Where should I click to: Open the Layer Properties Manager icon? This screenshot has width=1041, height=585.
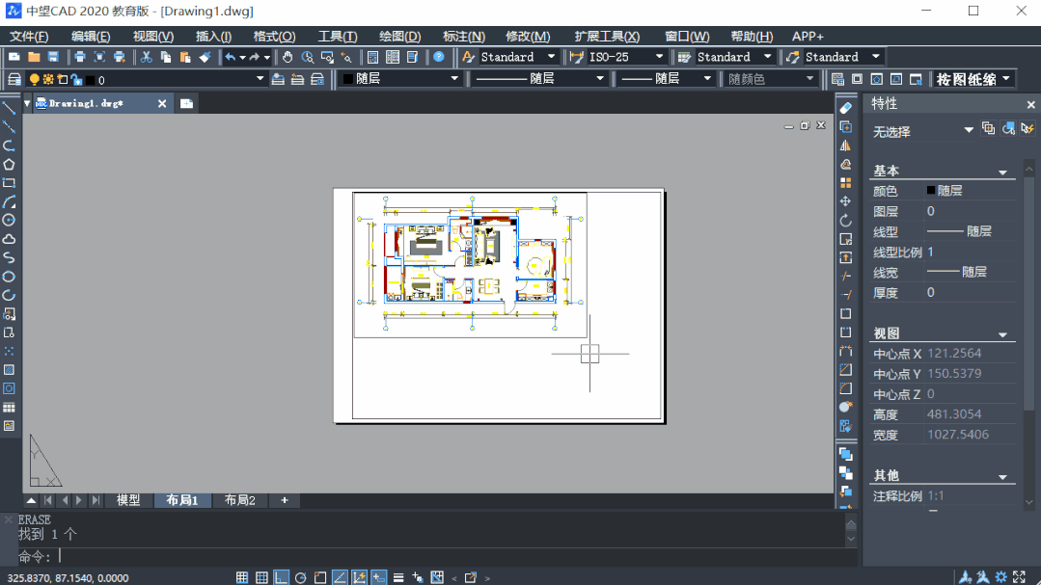point(14,80)
